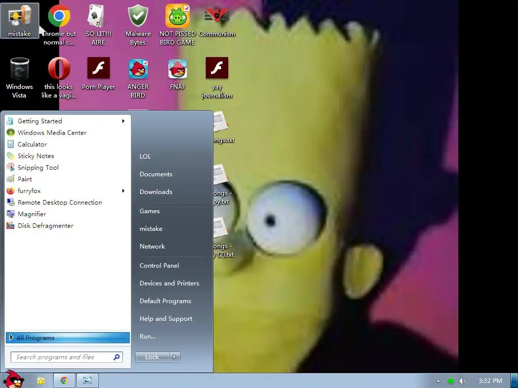The image size is (518, 388).
Task: Open Default Programs
Action: click(x=165, y=301)
